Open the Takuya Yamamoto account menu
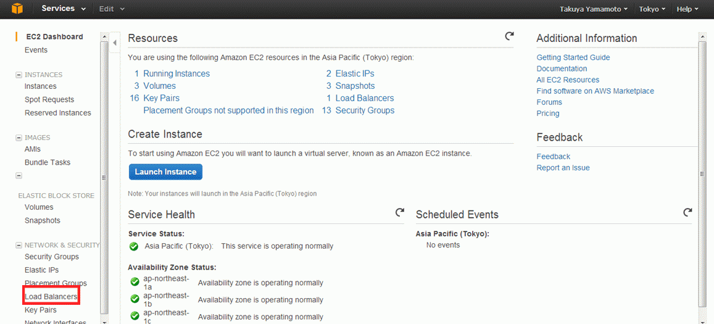The image size is (714, 324). (594, 9)
